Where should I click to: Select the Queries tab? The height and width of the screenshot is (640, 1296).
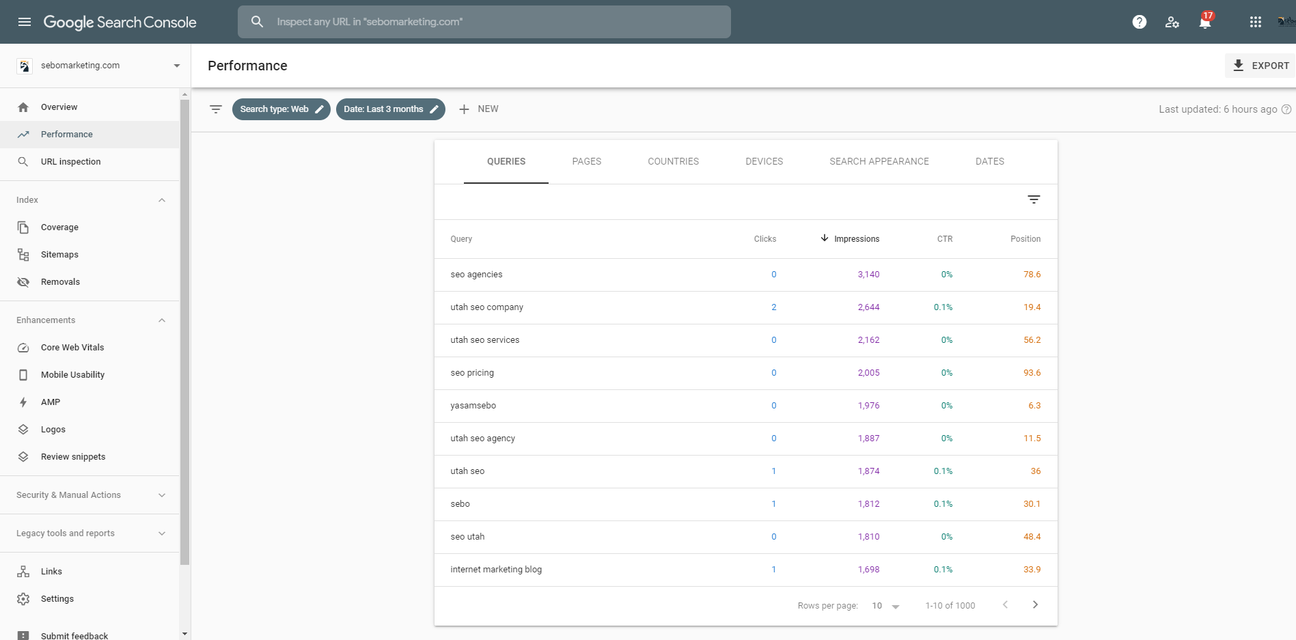(x=506, y=162)
